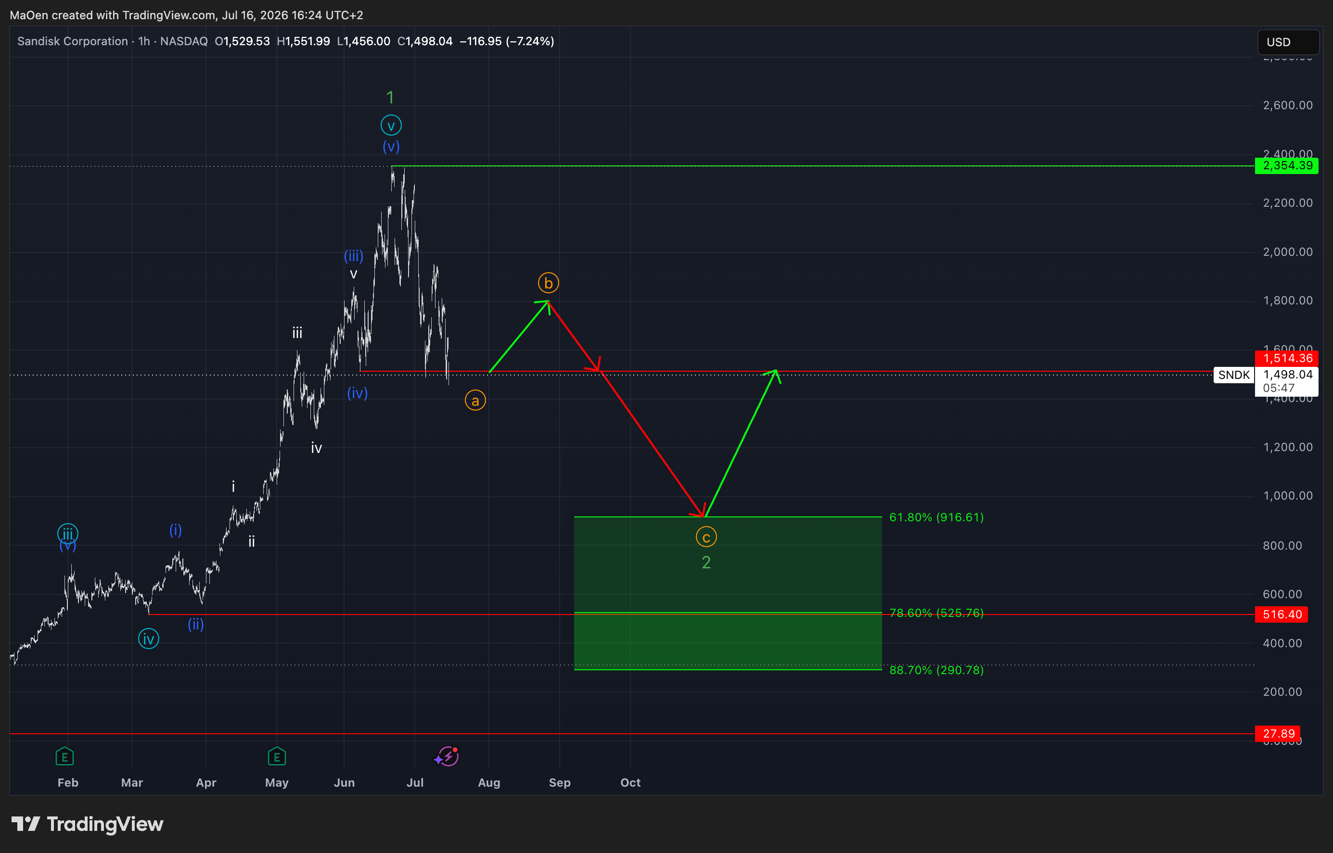Select the 78.60% (525.76) Fibonacci label

936,613
